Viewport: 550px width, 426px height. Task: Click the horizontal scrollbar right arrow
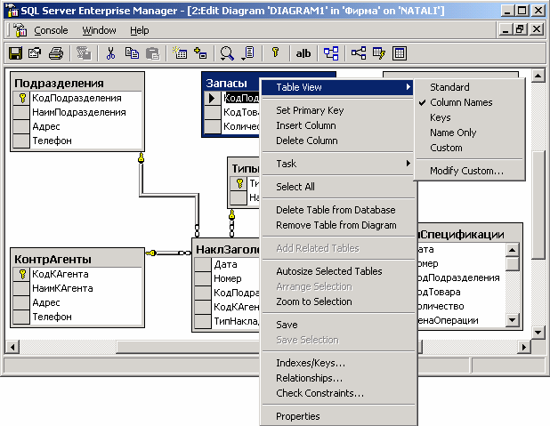(524, 347)
